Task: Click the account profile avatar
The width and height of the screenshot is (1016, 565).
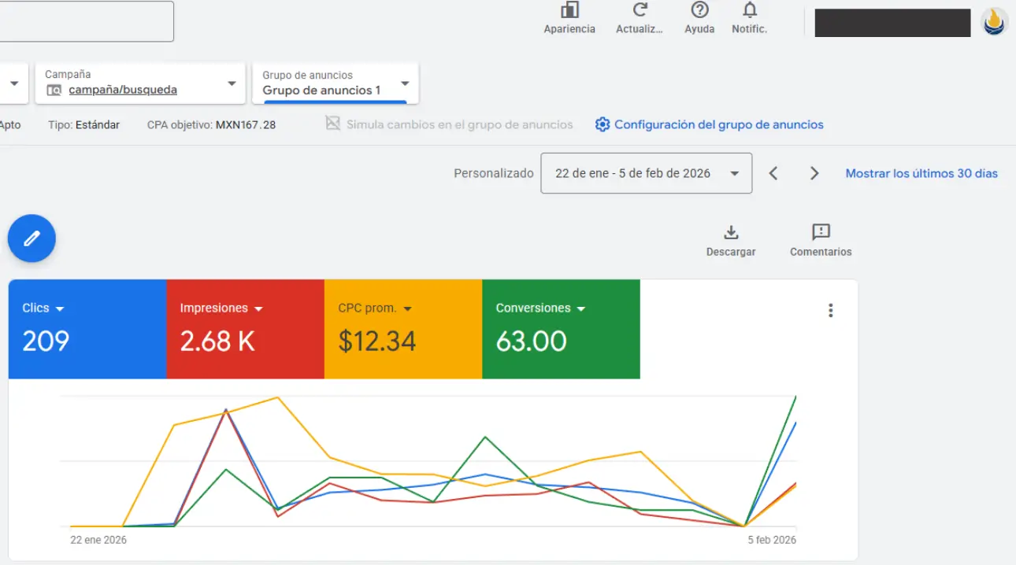Action: 994,22
